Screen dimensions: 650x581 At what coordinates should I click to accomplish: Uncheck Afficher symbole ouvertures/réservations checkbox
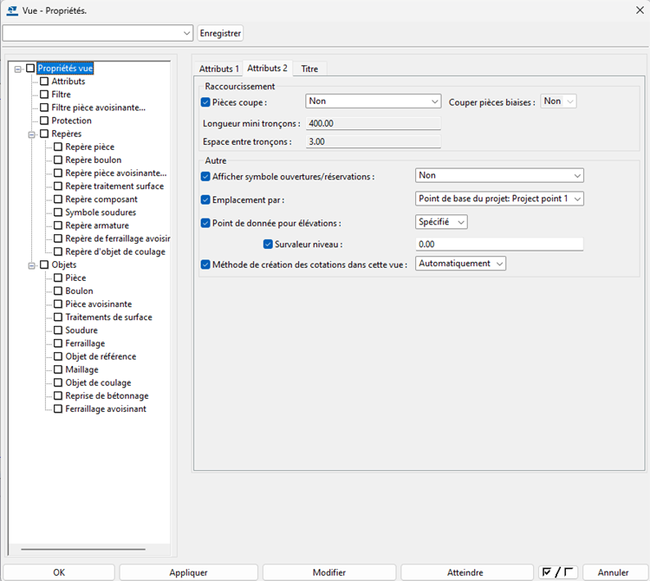205,176
